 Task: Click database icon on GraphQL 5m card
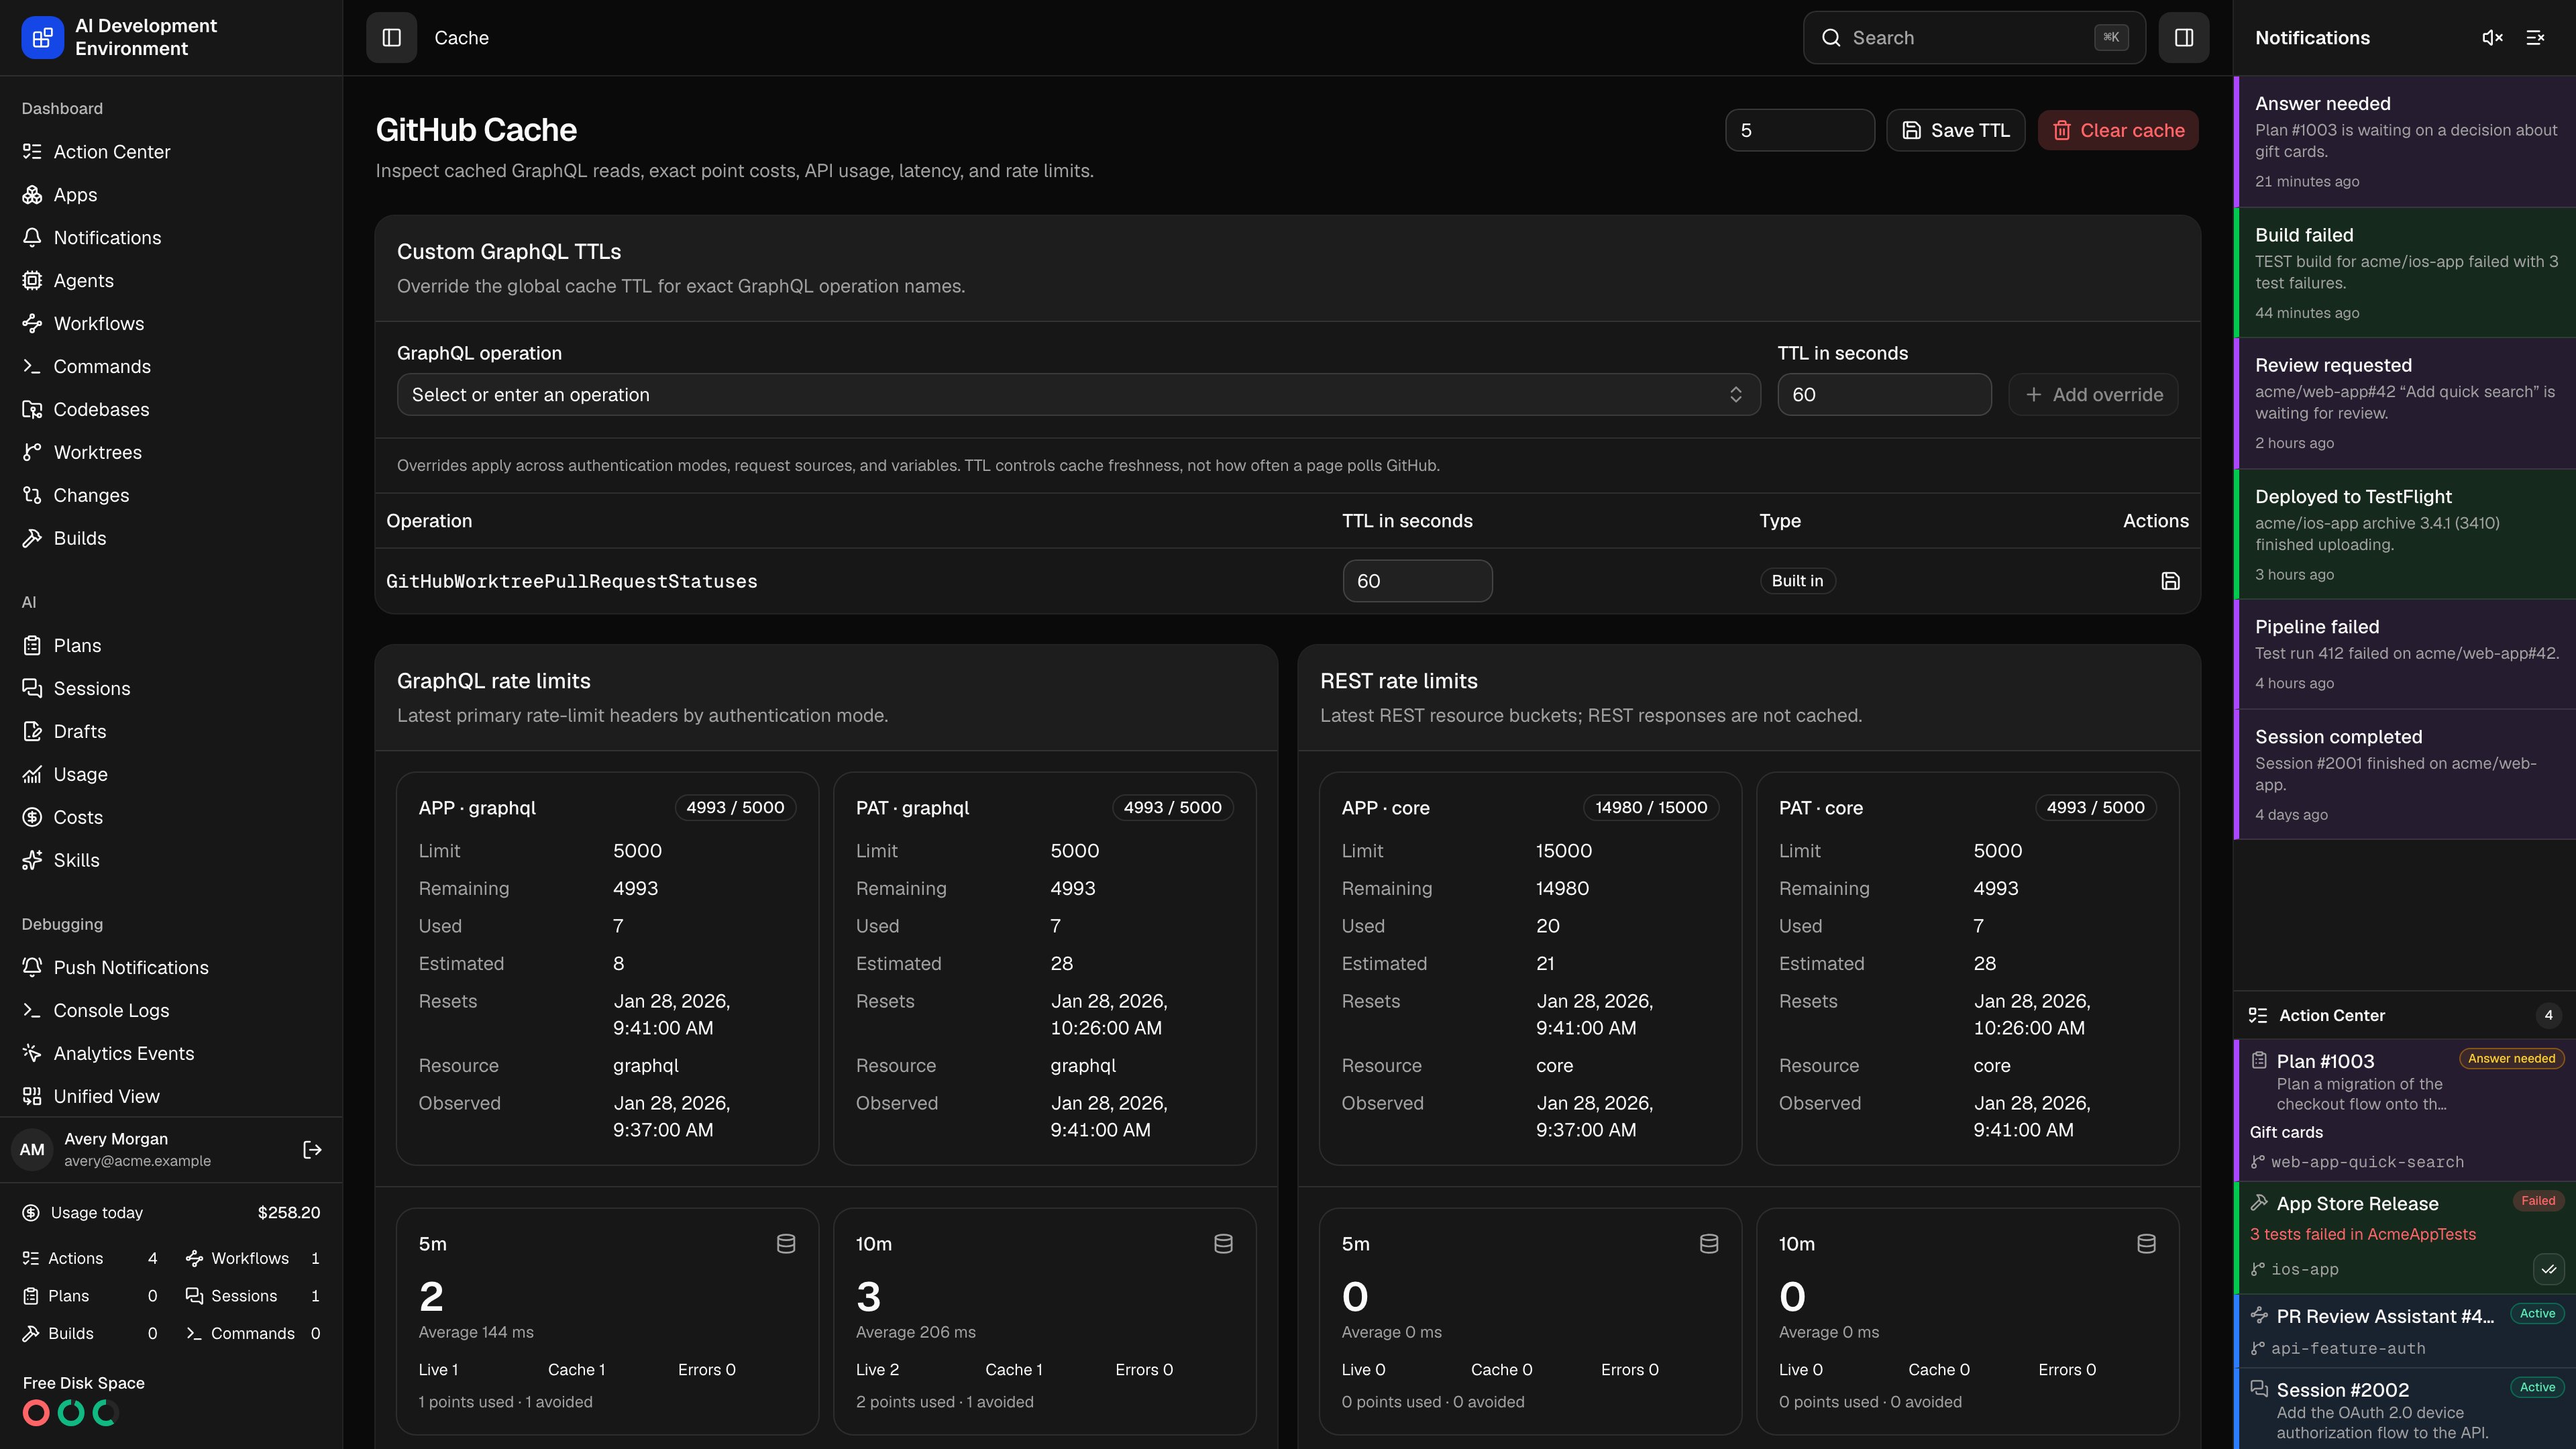click(x=786, y=1244)
